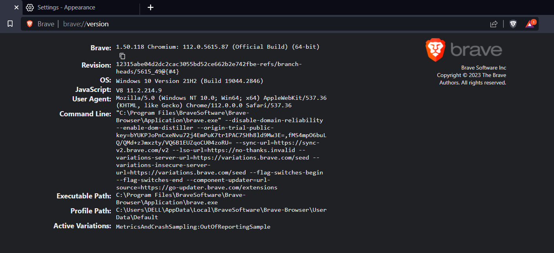Open a new browser tab
The height and width of the screenshot is (253, 554).
[x=150, y=7]
